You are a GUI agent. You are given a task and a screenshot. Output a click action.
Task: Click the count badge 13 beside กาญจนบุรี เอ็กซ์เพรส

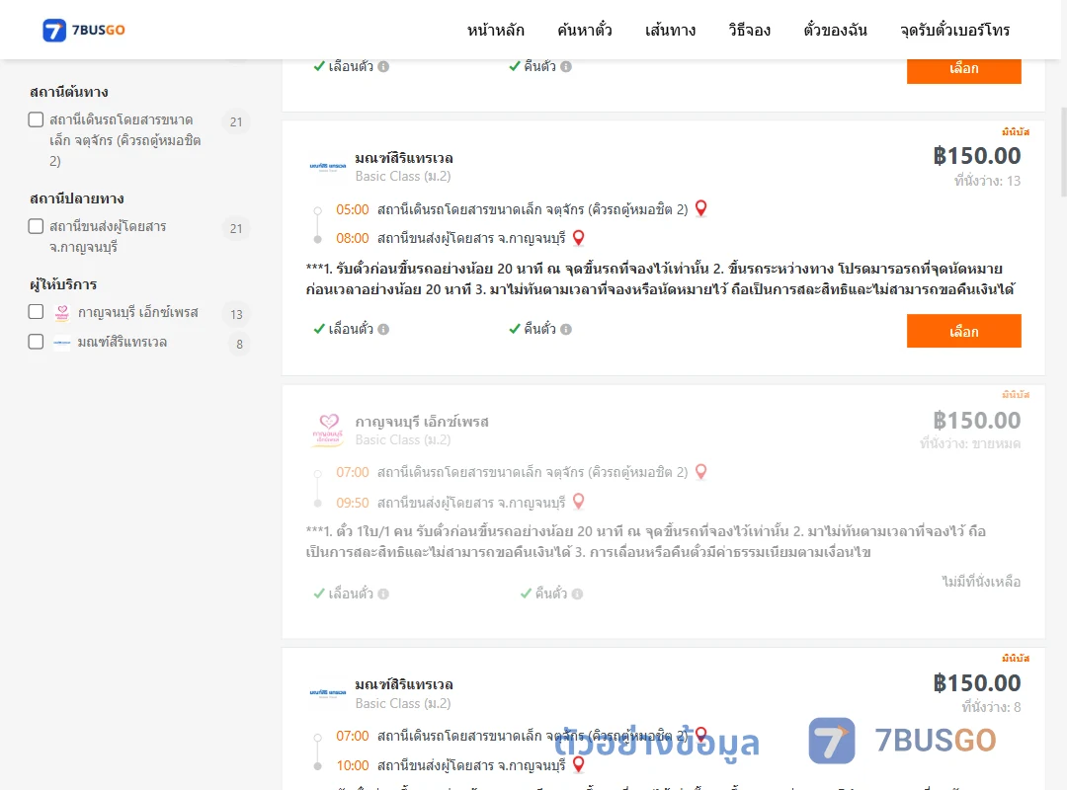(x=236, y=314)
